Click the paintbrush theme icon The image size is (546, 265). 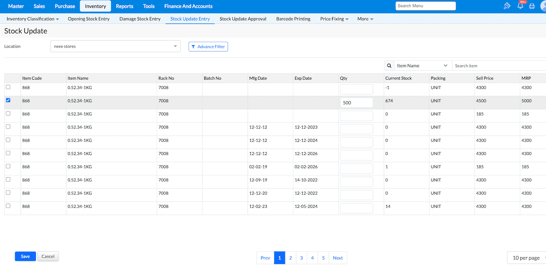click(x=507, y=6)
